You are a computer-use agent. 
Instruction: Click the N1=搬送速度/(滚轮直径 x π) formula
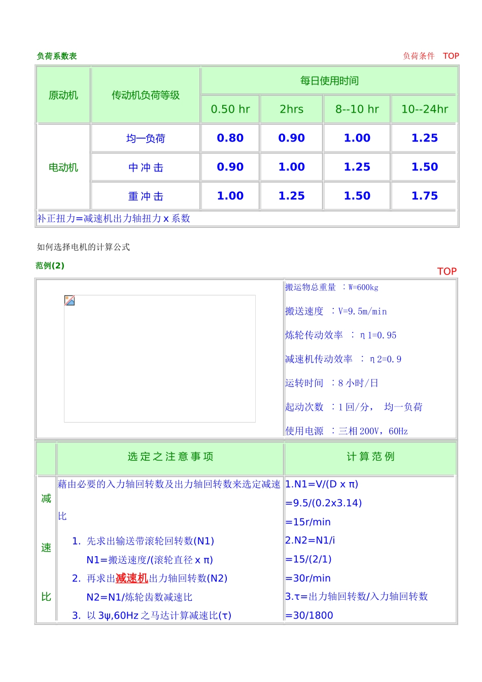point(150,560)
